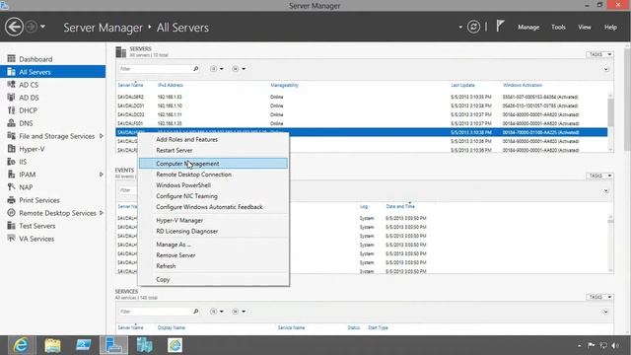Open the Tools menu in header
The height and width of the screenshot is (355, 631).
pyautogui.click(x=558, y=27)
